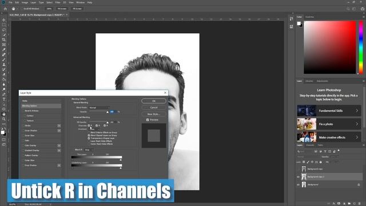This screenshot has width=366, height=206.
Task: Switch to the Channels tab
Action: click(x=310, y=145)
